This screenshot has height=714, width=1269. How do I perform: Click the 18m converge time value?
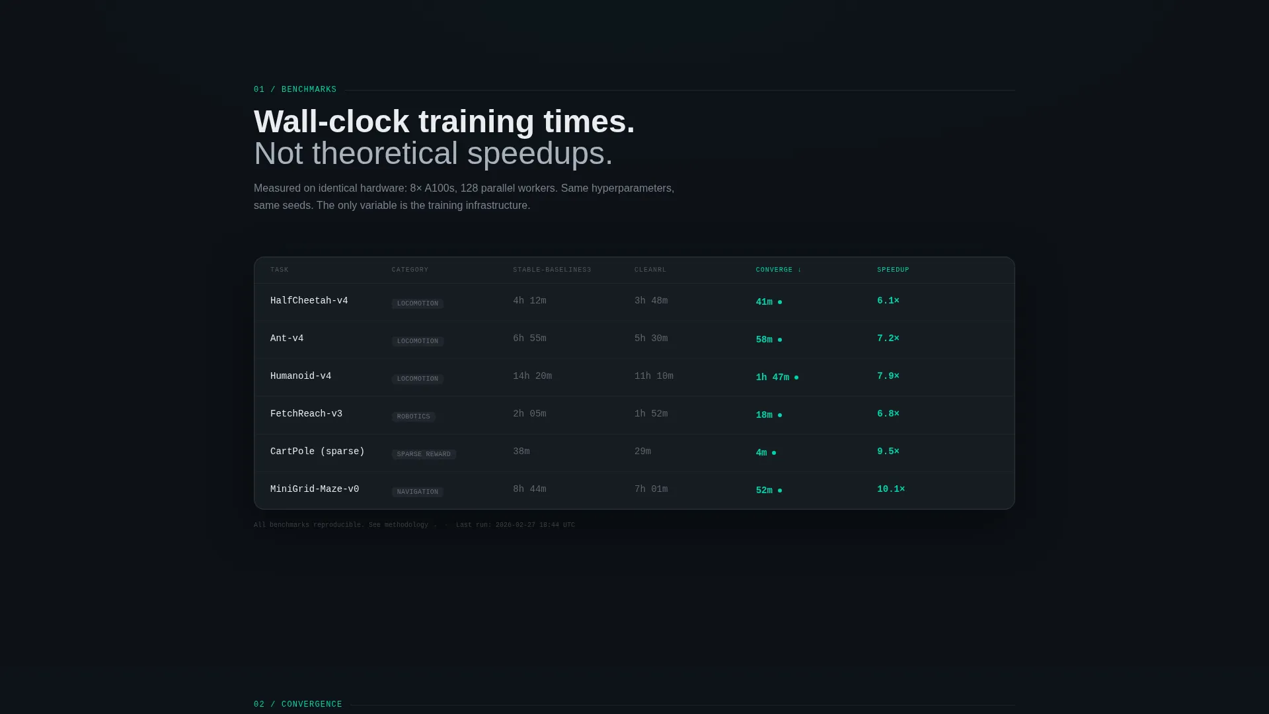tap(764, 415)
